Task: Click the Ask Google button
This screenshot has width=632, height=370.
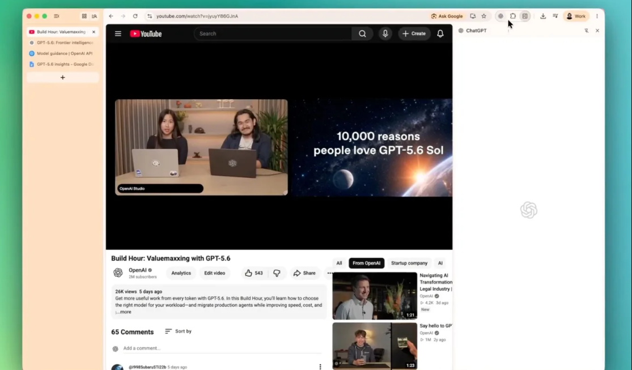Action: (x=447, y=16)
